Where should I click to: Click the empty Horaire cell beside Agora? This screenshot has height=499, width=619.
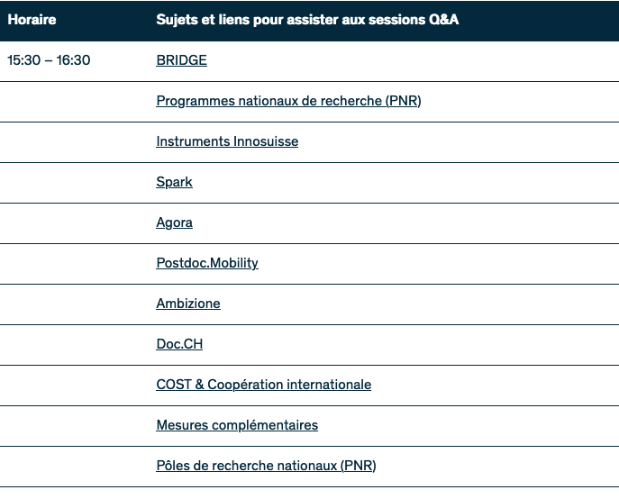[74, 222]
